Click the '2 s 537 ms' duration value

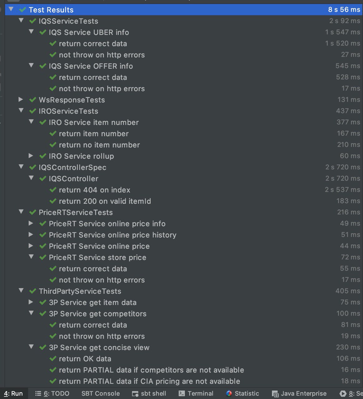click(x=342, y=190)
